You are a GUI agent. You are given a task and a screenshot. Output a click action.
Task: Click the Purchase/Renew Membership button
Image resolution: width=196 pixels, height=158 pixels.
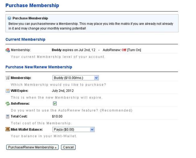[32, 147]
